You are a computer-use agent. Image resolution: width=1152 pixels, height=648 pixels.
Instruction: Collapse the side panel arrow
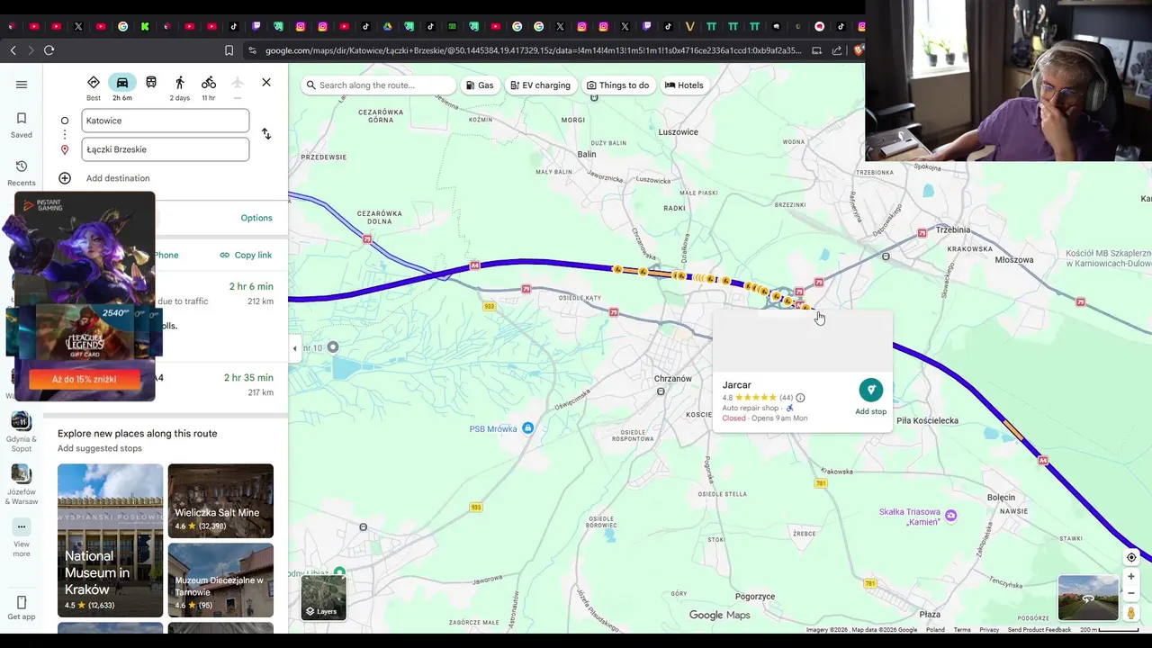(x=294, y=348)
